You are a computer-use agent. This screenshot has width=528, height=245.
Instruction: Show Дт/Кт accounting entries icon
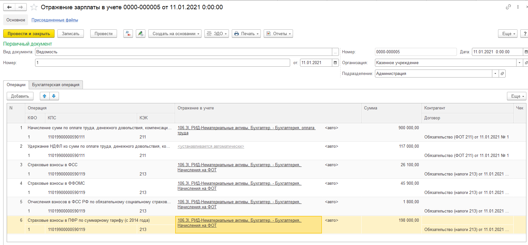[128, 33]
